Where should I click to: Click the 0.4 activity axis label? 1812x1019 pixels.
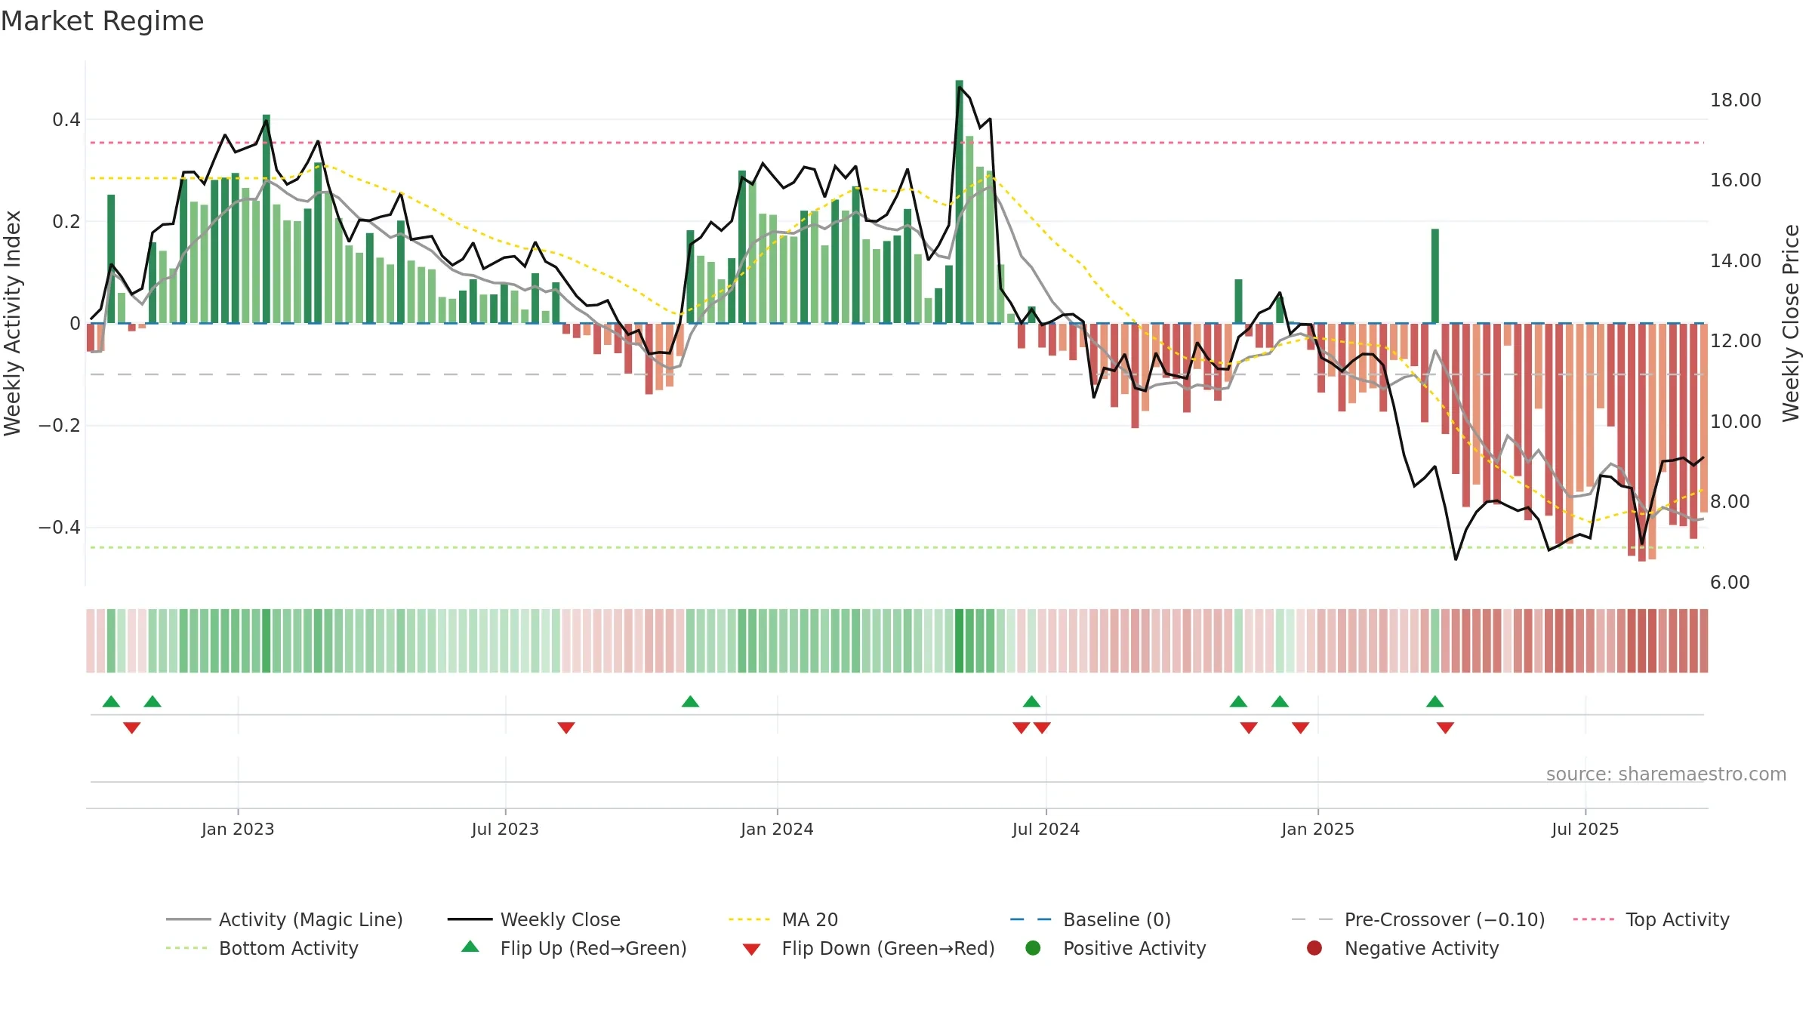[66, 119]
